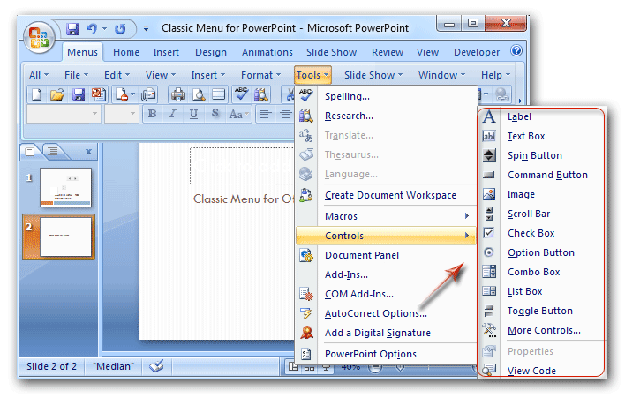The width and height of the screenshot is (625, 398).
Task: Expand the Edit classic menu
Action: [117, 75]
